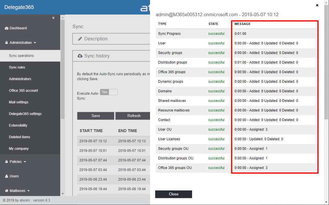This screenshot has width=329, height=205.
Task: Select sync row starting 2019-05-06 23:44
Action: 114,179
